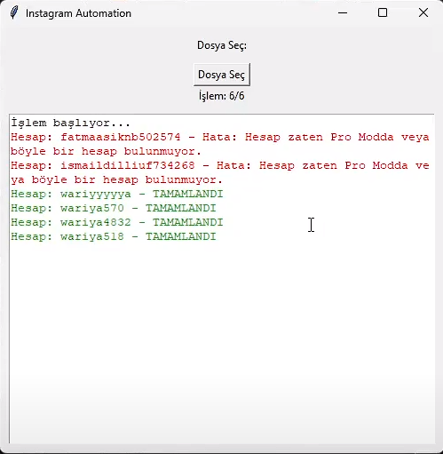This screenshot has height=454, width=443.
Task: Click the 'ya böyle bir hesap bulunmuyor.' line
Action: (116, 179)
